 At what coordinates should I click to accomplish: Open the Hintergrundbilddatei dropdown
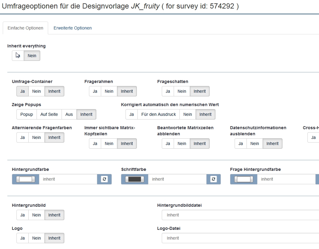click(240, 215)
